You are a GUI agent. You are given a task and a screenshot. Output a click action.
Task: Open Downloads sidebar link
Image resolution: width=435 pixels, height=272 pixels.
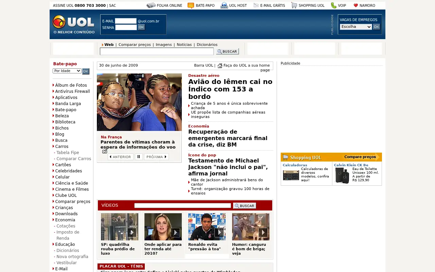pyautogui.click(x=67, y=214)
